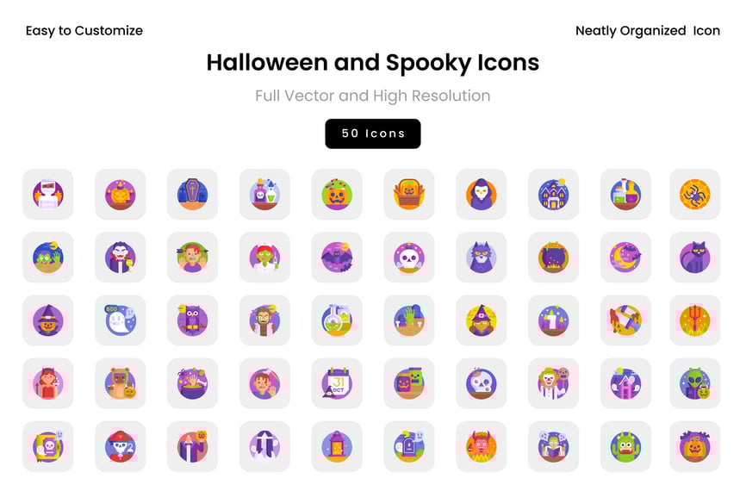Screen dimensions: 746x497
Task: Click the Easy to Customize label
Action: click(x=84, y=30)
